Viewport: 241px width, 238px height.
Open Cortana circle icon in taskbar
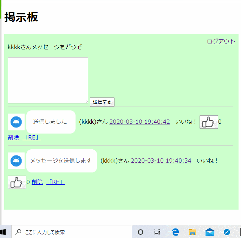[x=140, y=232]
